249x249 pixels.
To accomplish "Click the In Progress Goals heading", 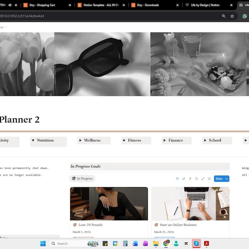I will tap(85, 166).
